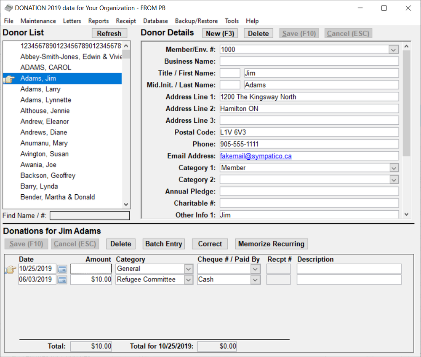
Task: Open the fakemail@sympatico.ca email link
Action: [x=256, y=156]
